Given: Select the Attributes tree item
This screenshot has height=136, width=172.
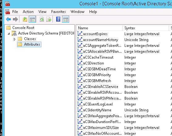Looking at the screenshot, I should tap(32, 44).
